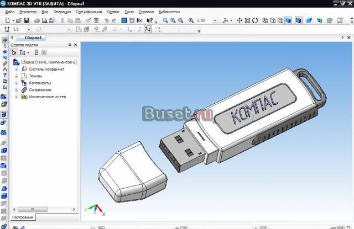Open the Сервис menu
Viewport: 354px width, 229px height.
pyautogui.click(x=113, y=12)
